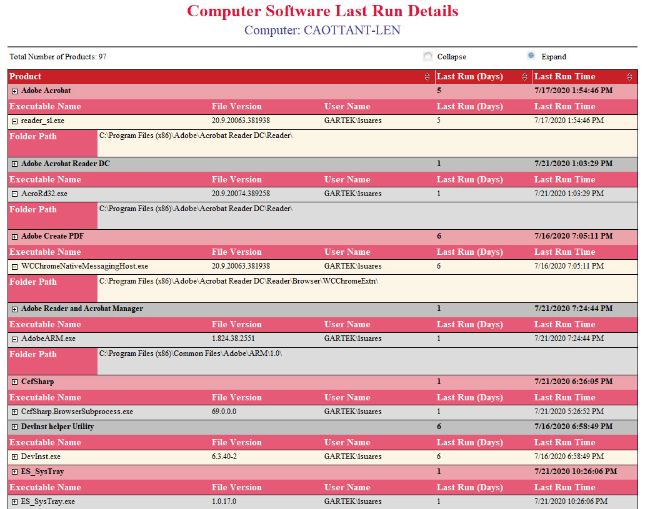Collapse the AdobeARM.exe entry

pyautogui.click(x=14, y=339)
